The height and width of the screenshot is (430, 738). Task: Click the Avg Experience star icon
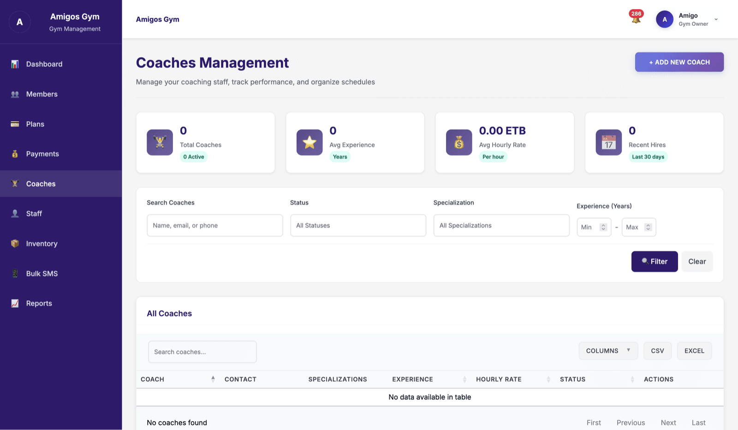309,142
